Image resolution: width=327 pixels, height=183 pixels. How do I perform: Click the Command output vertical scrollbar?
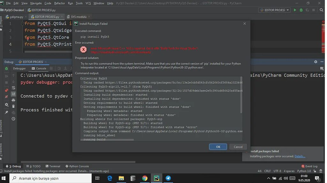pos(241,95)
